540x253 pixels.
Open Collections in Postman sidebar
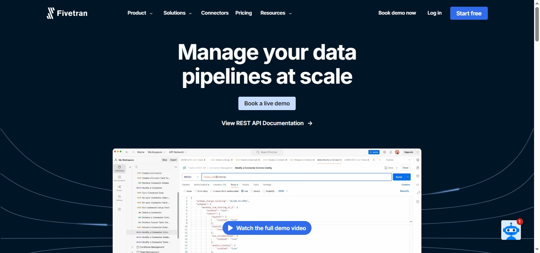pyautogui.click(x=119, y=168)
